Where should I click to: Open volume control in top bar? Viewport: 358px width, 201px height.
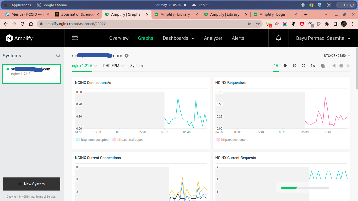(x=345, y=5)
